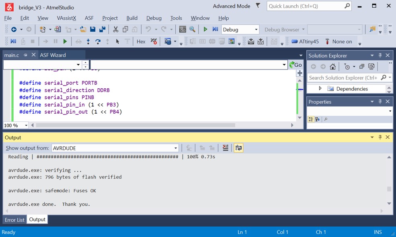Viewport: 396px width, 237px height.
Task: Open the Build menu
Action: coord(132,18)
